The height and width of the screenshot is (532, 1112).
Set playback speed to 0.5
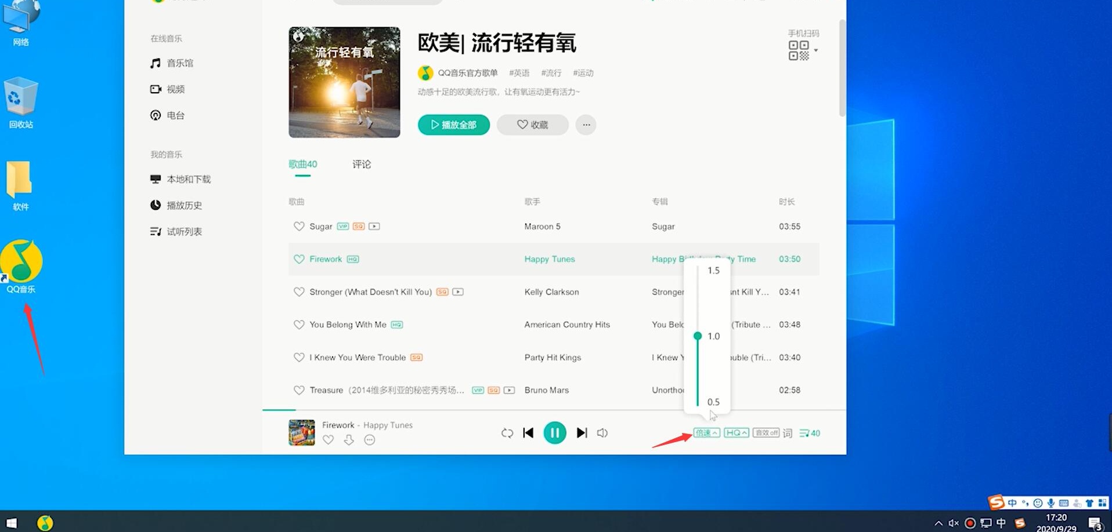(713, 402)
